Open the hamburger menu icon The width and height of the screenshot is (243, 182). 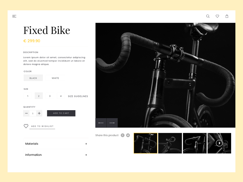pos(14,16)
